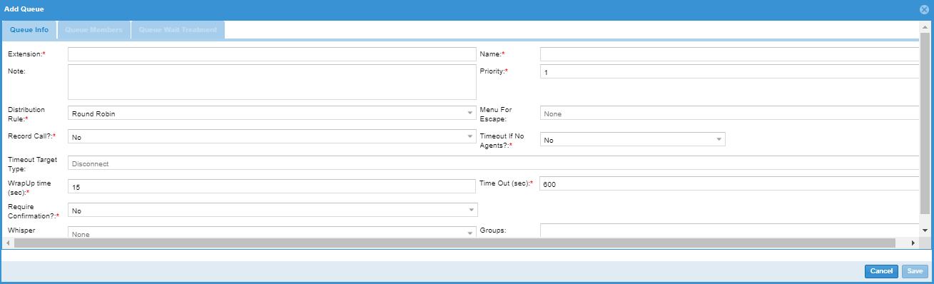Select the Queue Info tab
934x284 pixels.
pos(29,30)
